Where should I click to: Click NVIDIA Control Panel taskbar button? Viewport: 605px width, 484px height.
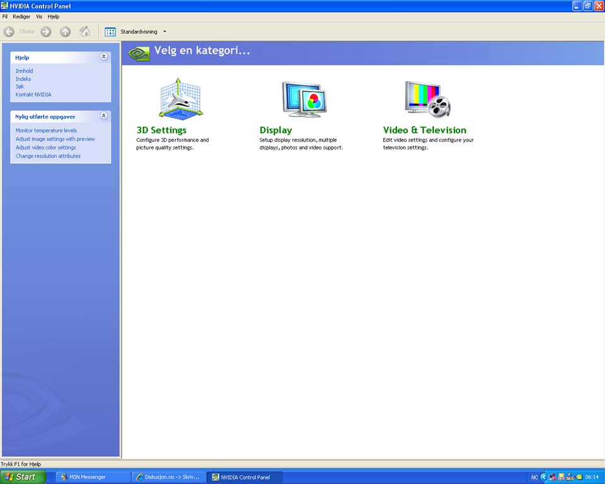pyautogui.click(x=245, y=477)
